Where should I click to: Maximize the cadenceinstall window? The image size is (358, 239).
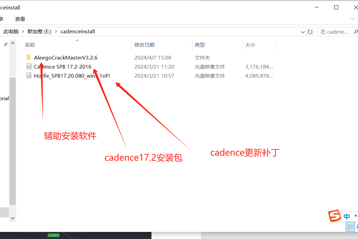(336, 7)
